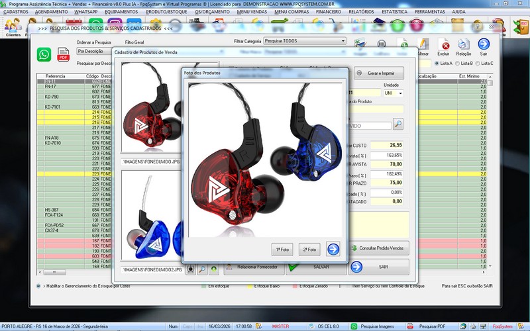This screenshot has height=331, width=530.
Task: Click the green arrow icon beside the image path
Action: pyautogui.click(x=213, y=269)
